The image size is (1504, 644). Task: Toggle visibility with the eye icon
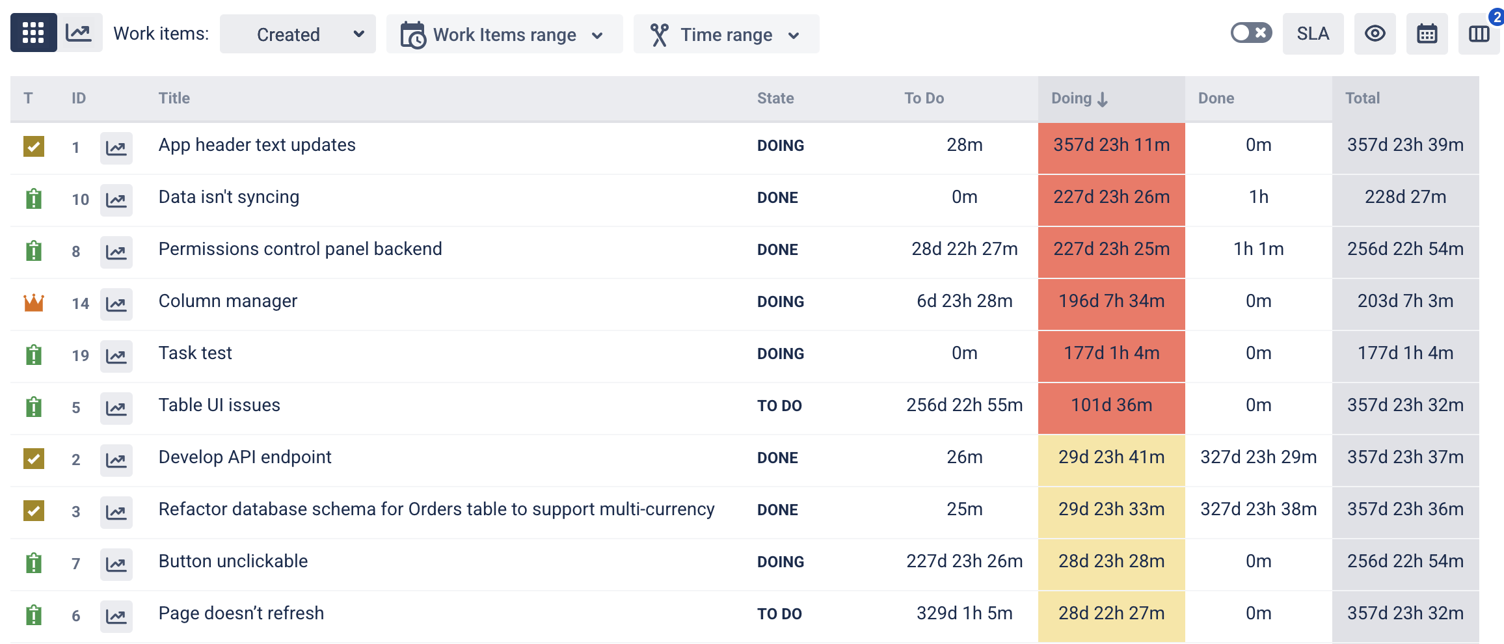[x=1375, y=34]
